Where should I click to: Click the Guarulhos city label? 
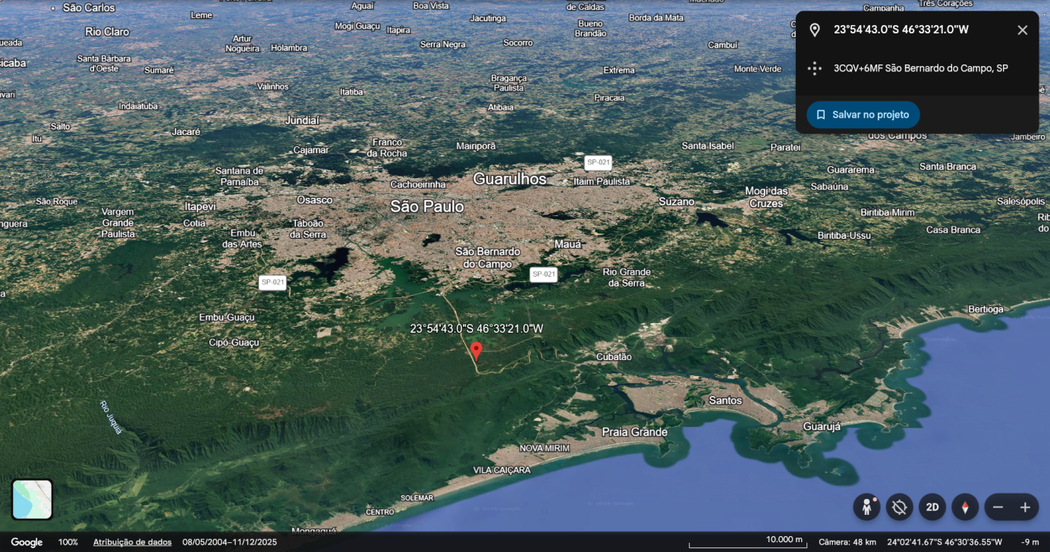(x=510, y=179)
